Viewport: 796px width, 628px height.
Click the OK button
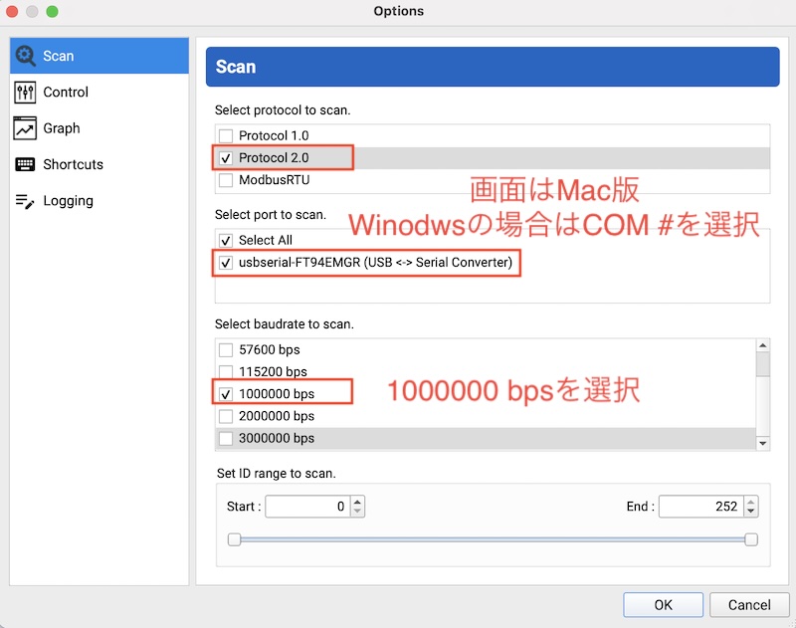click(x=663, y=604)
